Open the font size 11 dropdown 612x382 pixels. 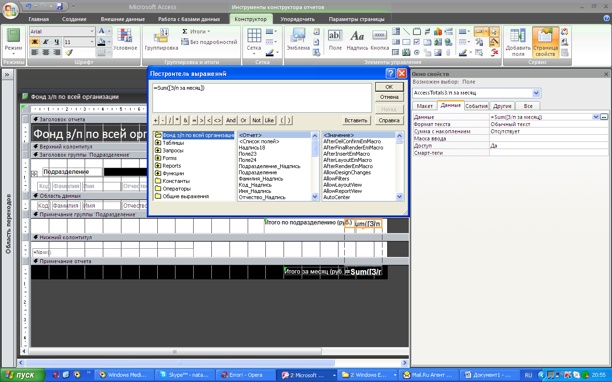[x=92, y=42]
